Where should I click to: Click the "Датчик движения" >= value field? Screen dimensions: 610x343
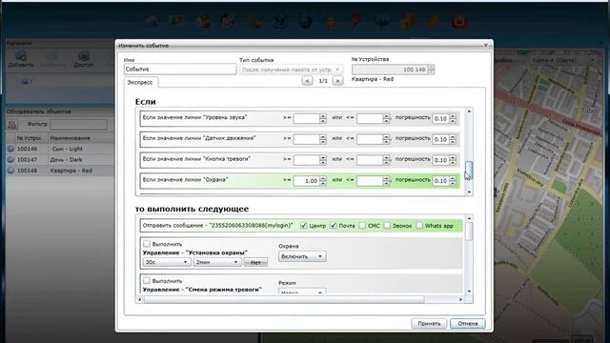307,139
